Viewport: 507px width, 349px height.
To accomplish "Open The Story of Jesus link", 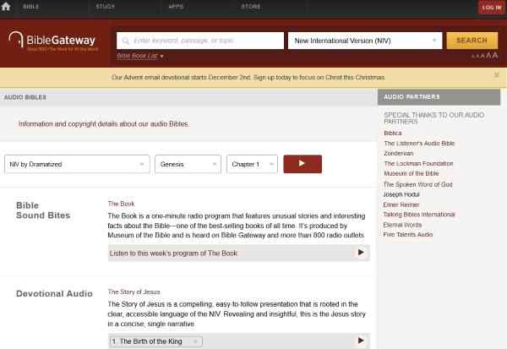I will point(134,292).
